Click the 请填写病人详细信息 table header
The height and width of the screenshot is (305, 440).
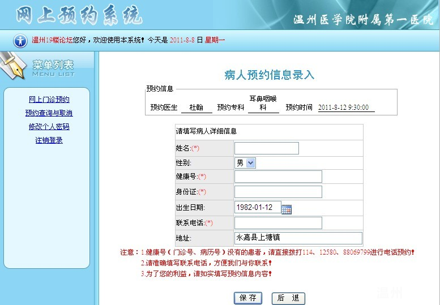coord(206,131)
